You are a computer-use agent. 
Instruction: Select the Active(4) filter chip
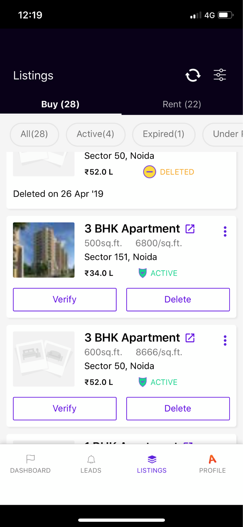(x=95, y=134)
